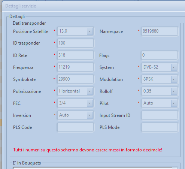The image size is (185, 169).
Task: Click the Dati transponder group heading
Action: (x=29, y=23)
